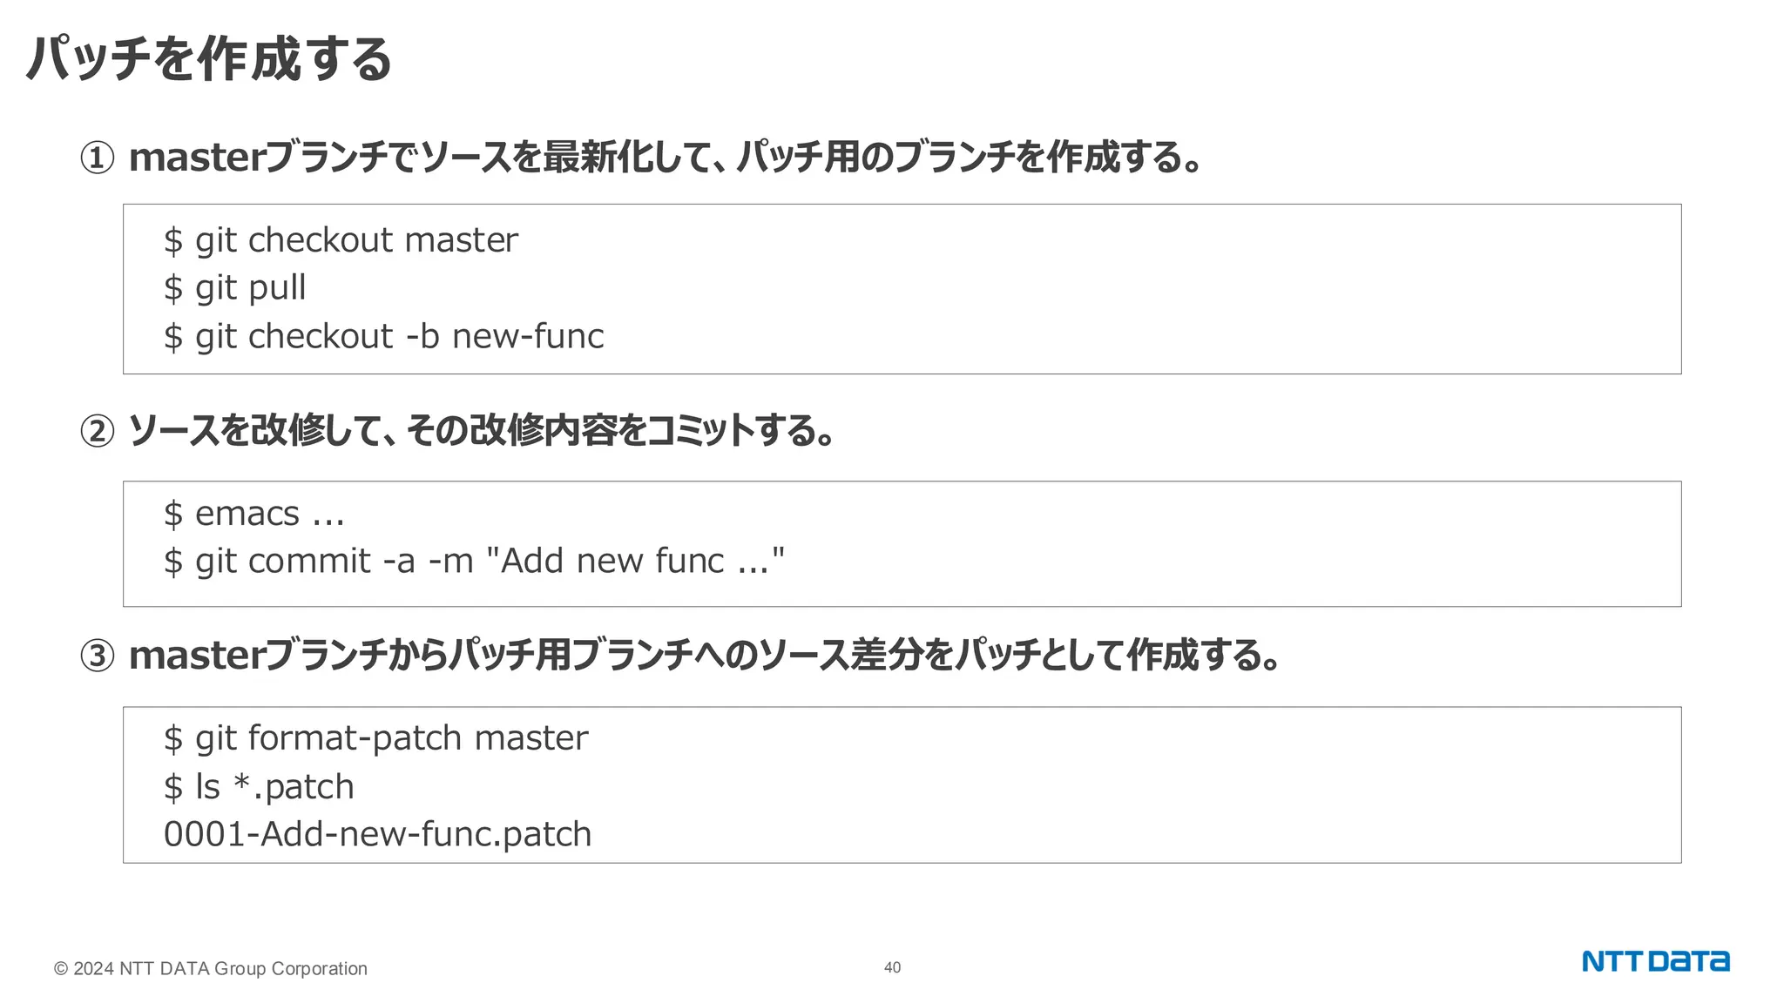Image resolution: width=1784 pixels, height=1003 pixels.
Task: Click the 'ls *.patch' command line
Action: [x=259, y=787]
